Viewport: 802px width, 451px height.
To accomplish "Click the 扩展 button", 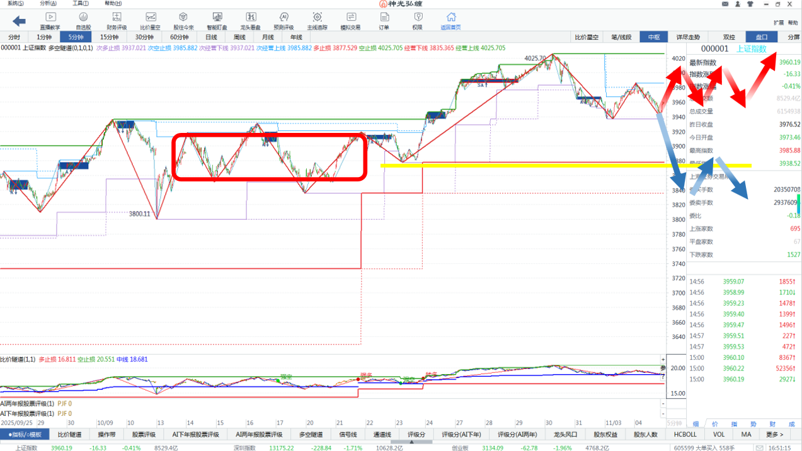I will pyautogui.click(x=779, y=22).
